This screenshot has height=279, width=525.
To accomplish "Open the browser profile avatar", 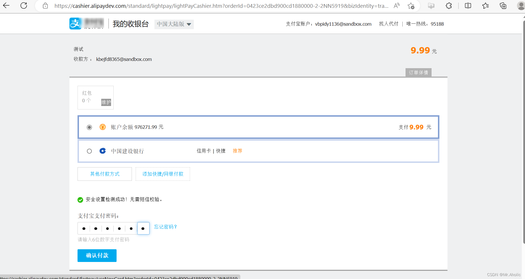I will tap(521, 6).
